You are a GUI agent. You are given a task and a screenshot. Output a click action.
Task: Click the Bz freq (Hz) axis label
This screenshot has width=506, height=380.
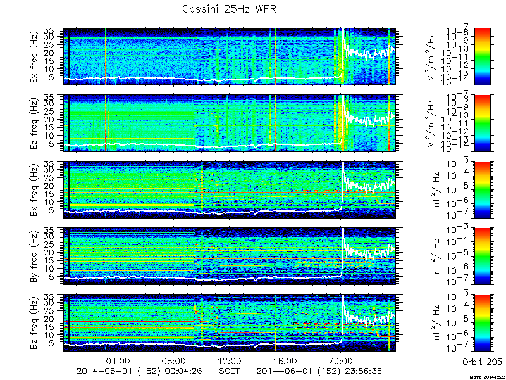[x=35, y=323]
